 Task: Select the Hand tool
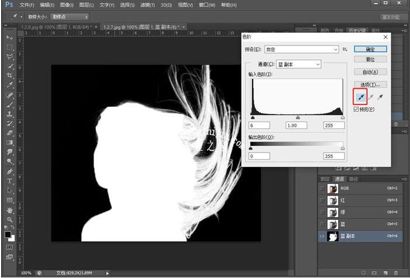click(x=9, y=210)
